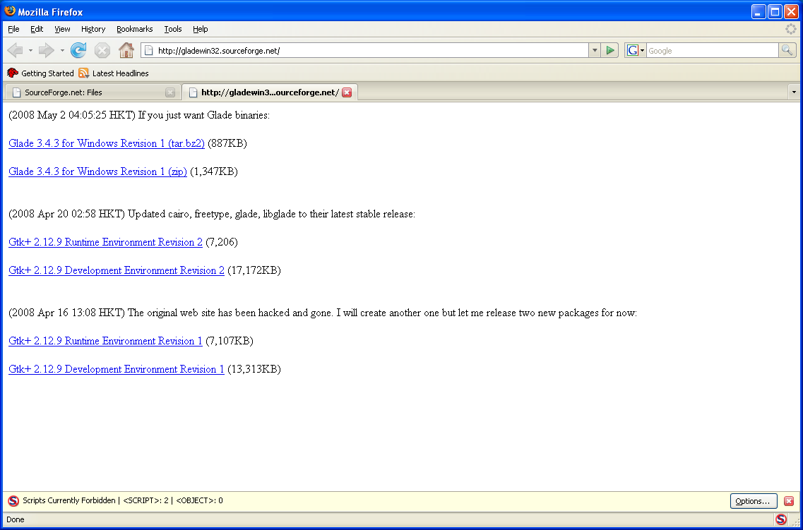Open the Bookmarks menu
The width and height of the screenshot is (803, 530).
(x=134, y=29)
